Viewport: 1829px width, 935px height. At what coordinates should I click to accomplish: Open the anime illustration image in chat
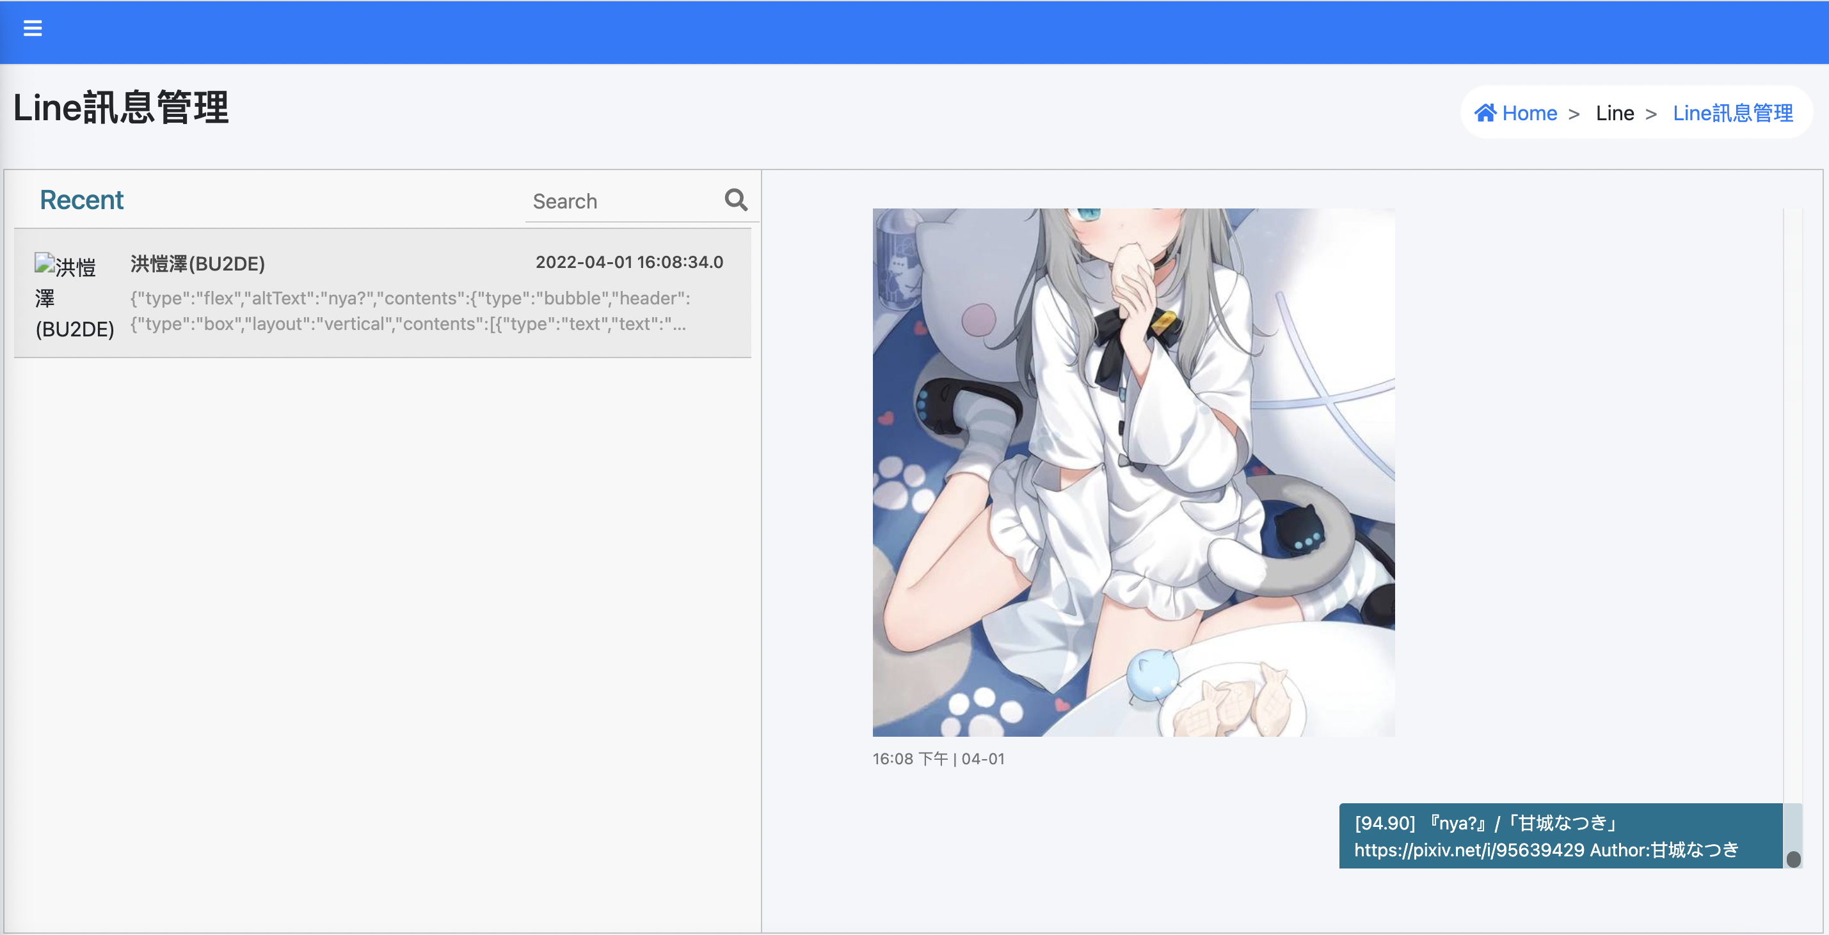tap(1133, 472)
